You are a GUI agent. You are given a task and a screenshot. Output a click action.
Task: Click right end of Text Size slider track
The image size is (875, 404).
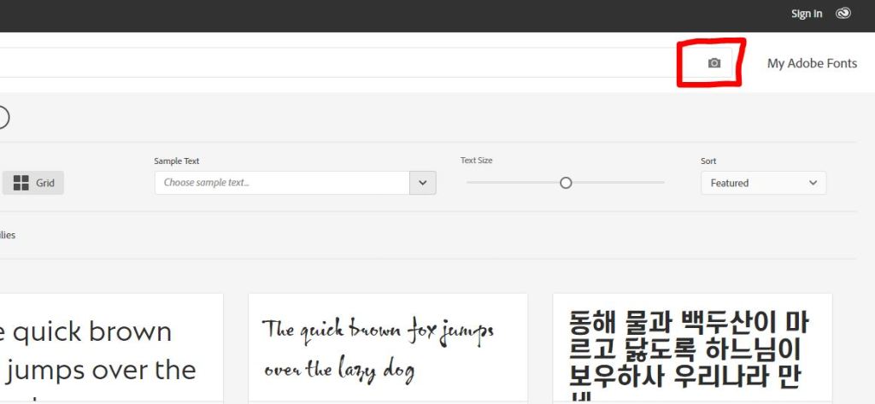tap(662, 183)
